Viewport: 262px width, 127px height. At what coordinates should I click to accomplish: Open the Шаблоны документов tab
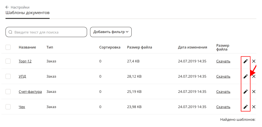27,13
